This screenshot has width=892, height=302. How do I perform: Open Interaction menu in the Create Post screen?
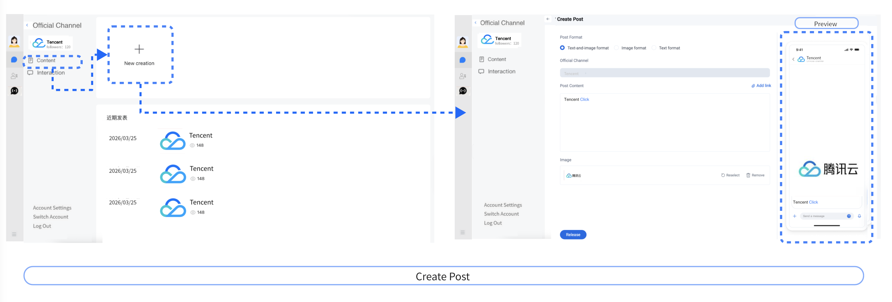click(x=501, y=71)
